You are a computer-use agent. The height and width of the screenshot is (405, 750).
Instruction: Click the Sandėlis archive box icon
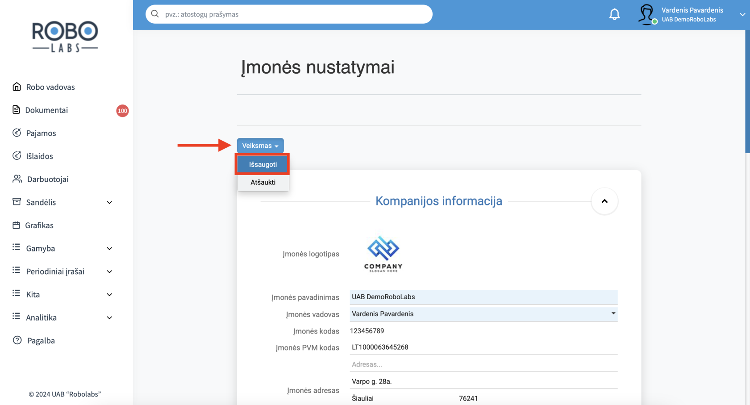click(x=17, y=202)
